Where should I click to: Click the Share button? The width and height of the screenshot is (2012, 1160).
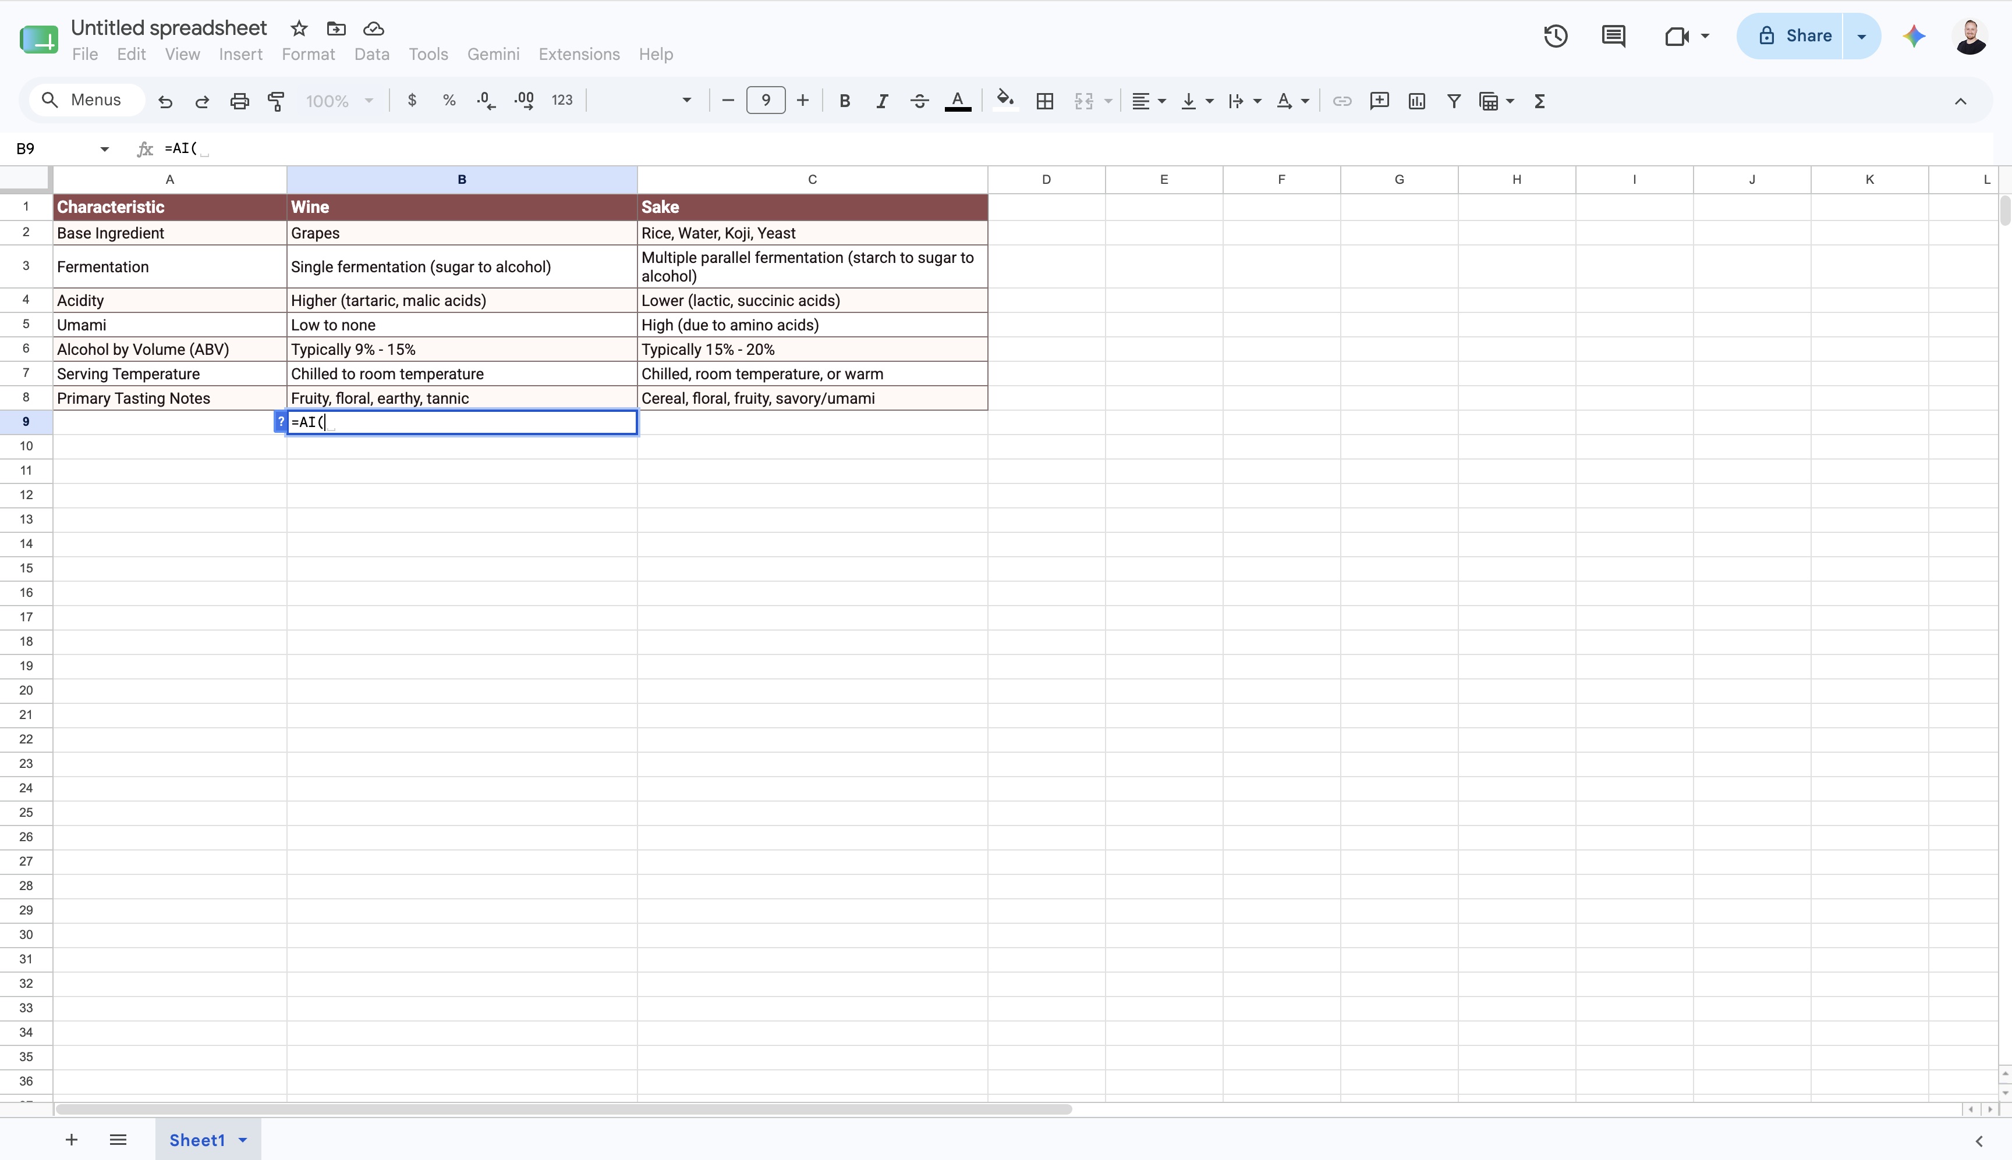tap(1790, 36)
